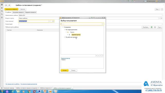Select Главное in the user tree
The width and height of the screenshot is (165, 93).
(x=72, y=32)
